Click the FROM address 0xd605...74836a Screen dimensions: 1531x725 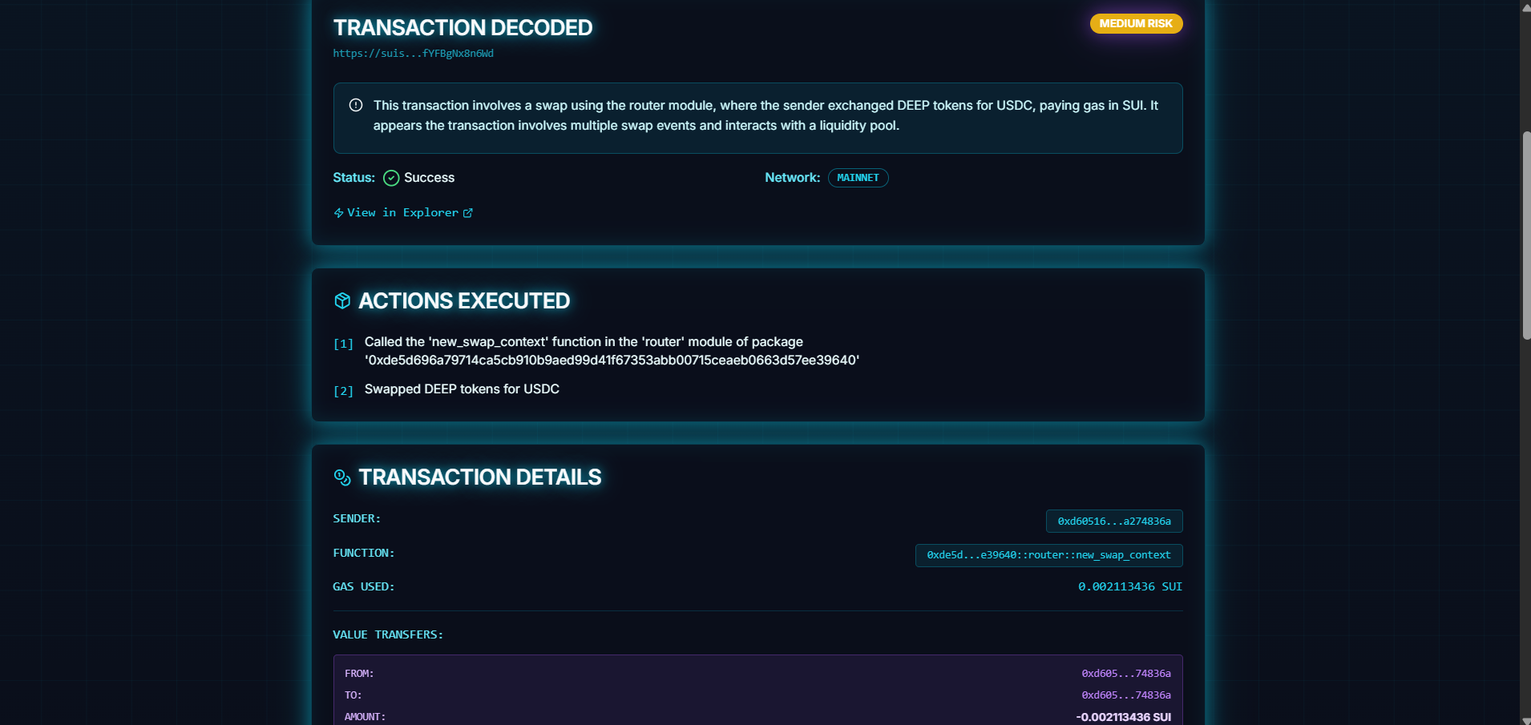(x=1126, y=673)
